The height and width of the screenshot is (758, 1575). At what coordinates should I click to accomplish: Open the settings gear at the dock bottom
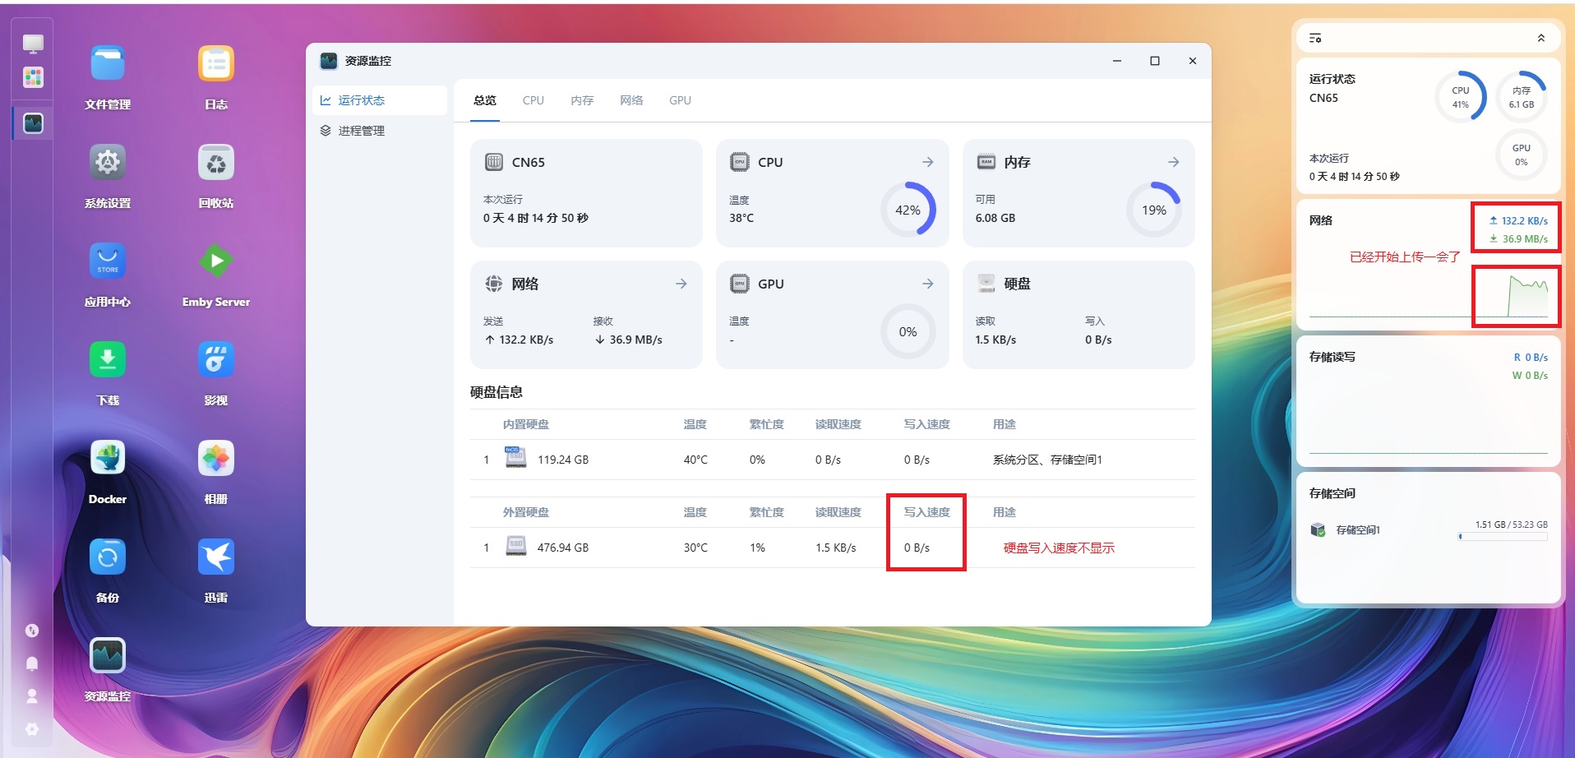pos(32,729)
